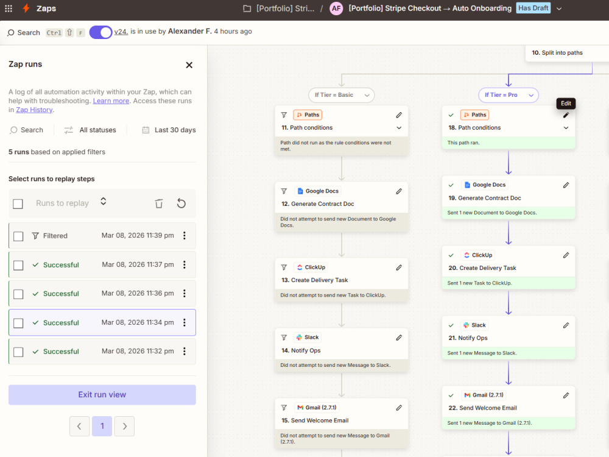Open the apps grid menu icon

coord(9,8)
